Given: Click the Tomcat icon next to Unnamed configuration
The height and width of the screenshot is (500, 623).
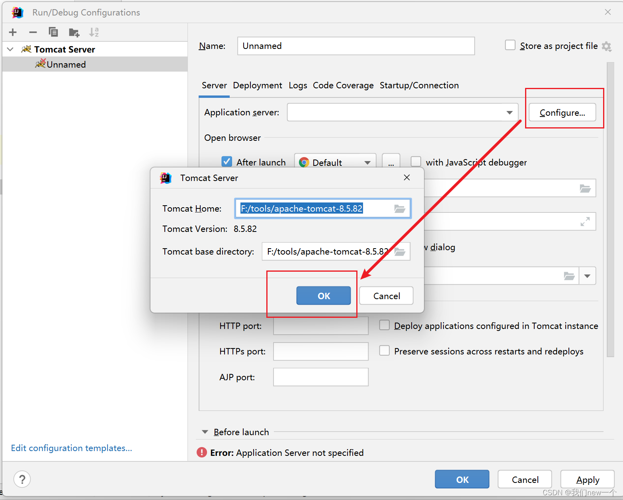Looking at the screenshot, I should (x=40, y=63).
